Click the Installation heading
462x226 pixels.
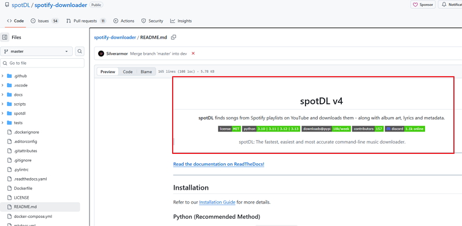[191, 188]
